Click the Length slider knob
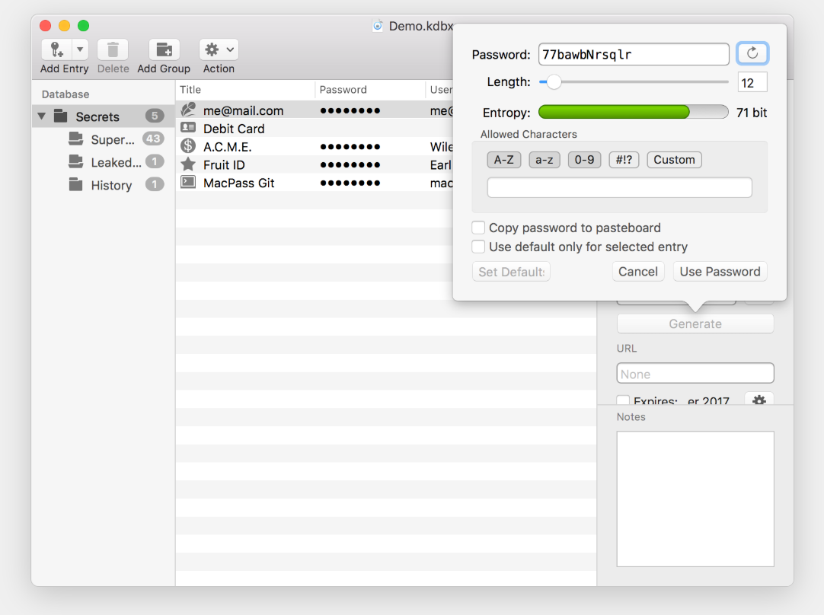The image size is (824, 615). click(554, 82)
